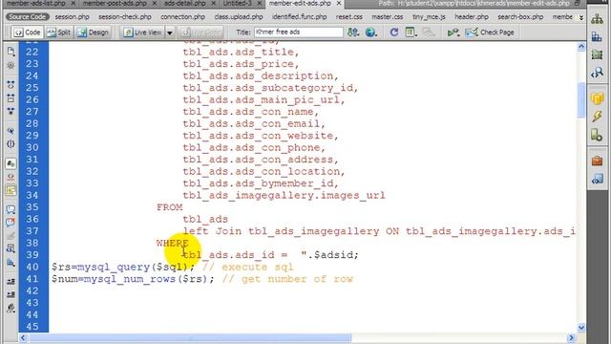611x344 pixels.
Task: Close the ads-detail.php tab
Action: [x=213, y=3]
